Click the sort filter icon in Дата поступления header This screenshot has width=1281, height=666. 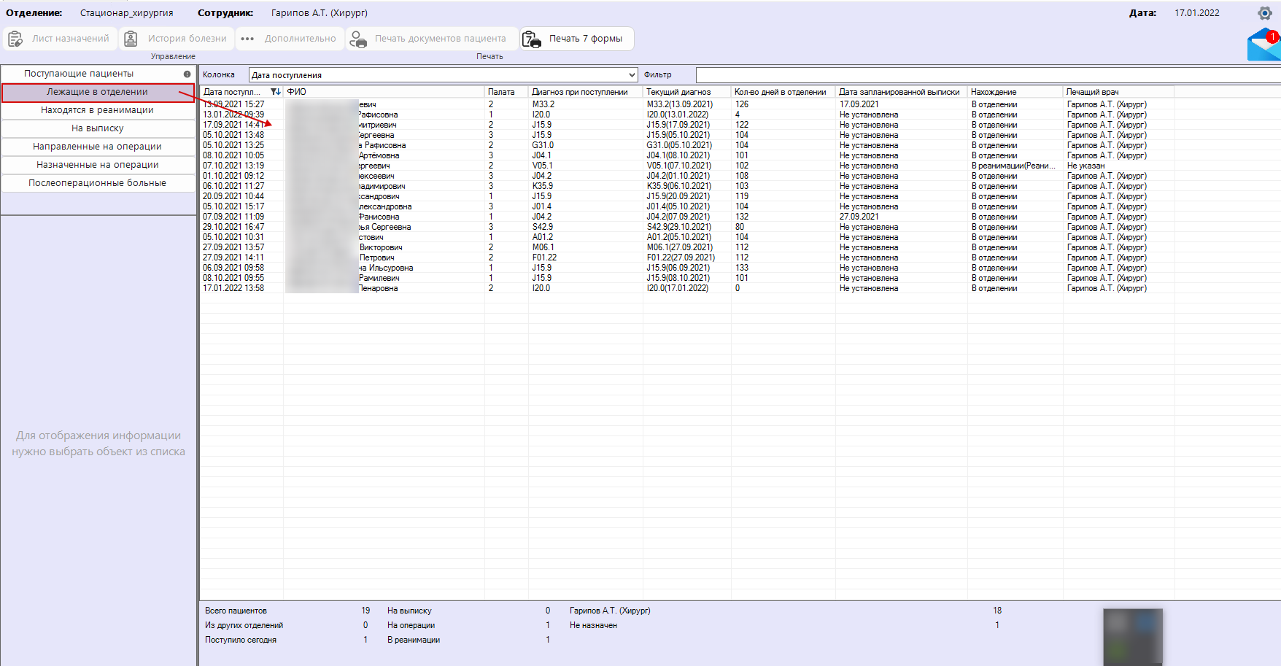coord(275,92)
